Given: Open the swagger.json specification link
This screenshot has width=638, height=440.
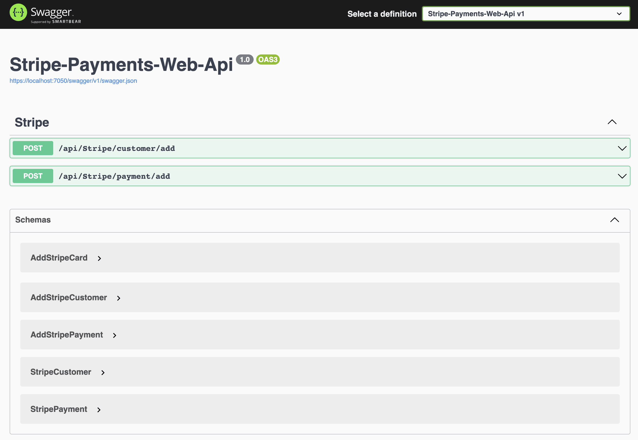Looking at the screenshot, I should [73, 81].
